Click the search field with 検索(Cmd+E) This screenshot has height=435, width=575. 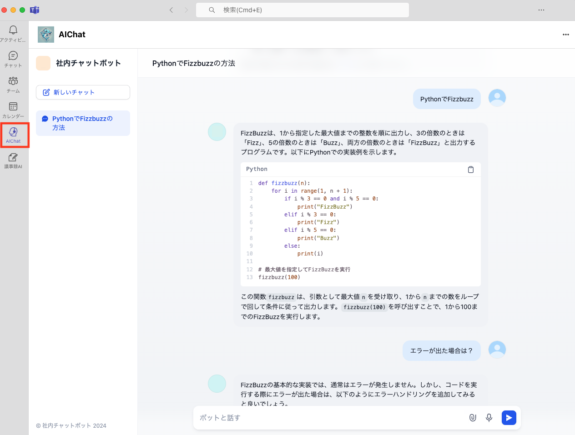coord(303,10)
